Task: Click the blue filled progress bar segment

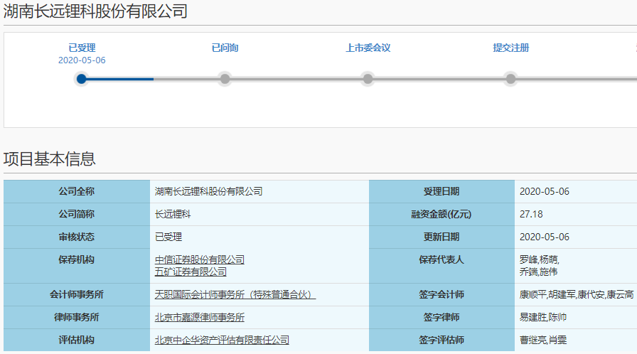Action: pos(119,79)
